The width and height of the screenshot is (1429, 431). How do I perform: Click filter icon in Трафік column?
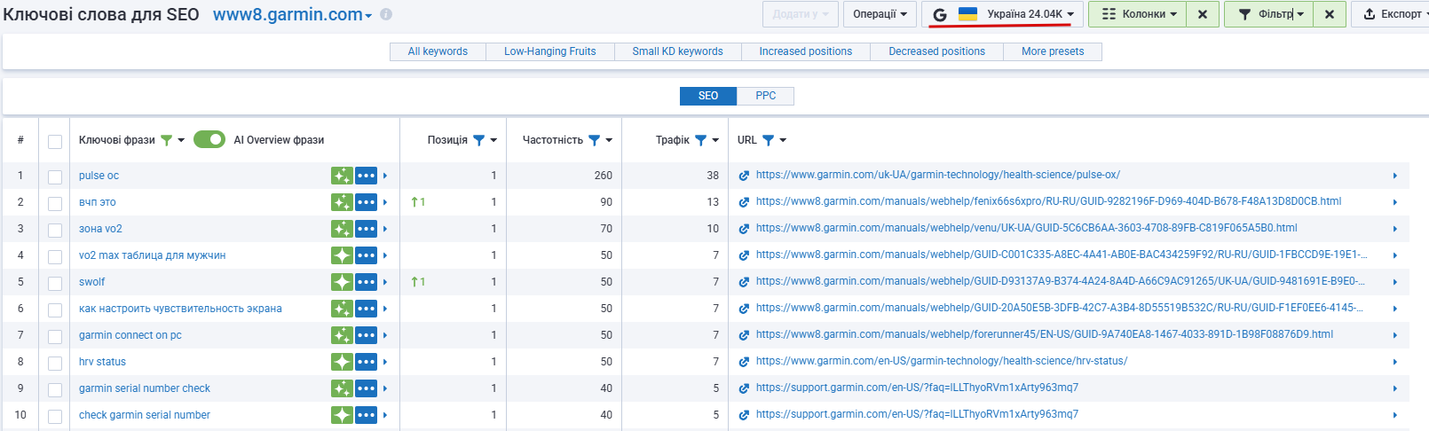pos(701,140)
